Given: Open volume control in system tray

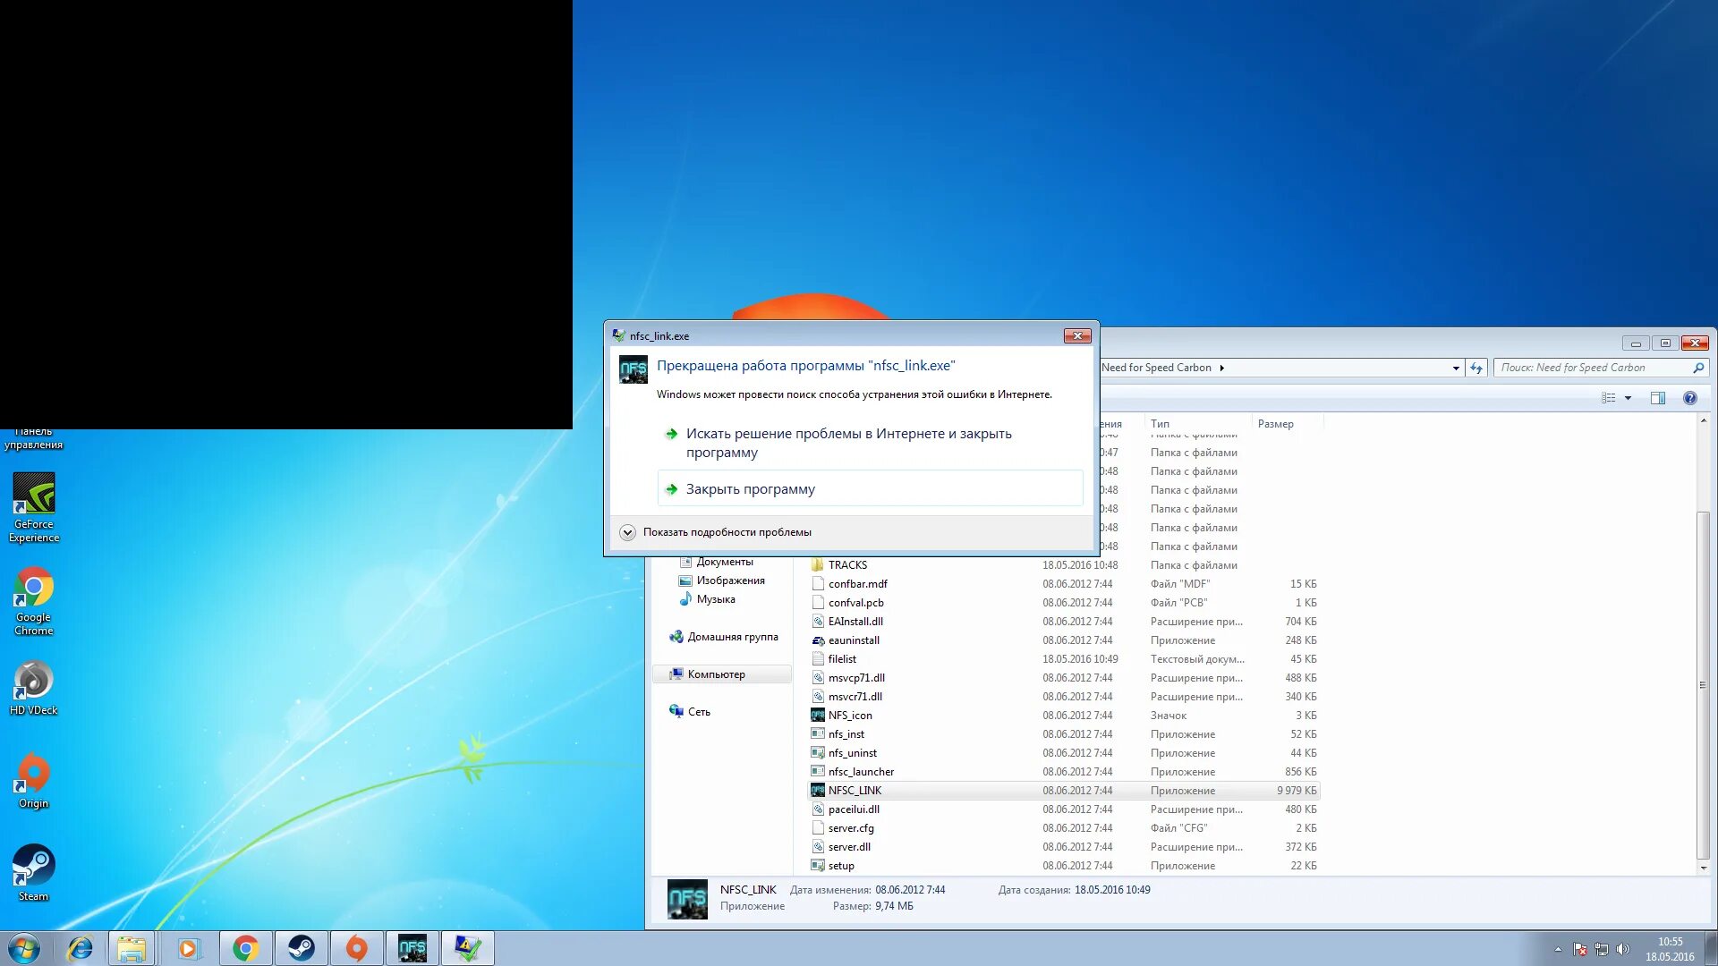Looking at the screenshot, I should [x=1623, y=949].
